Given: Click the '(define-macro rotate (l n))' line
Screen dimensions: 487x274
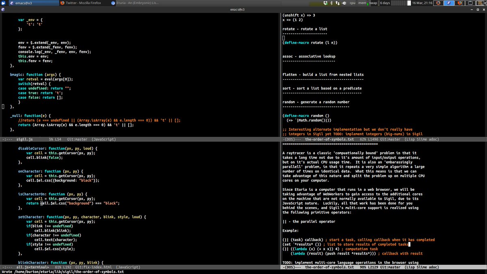Looking at the screenshot, I should point(310,43).
